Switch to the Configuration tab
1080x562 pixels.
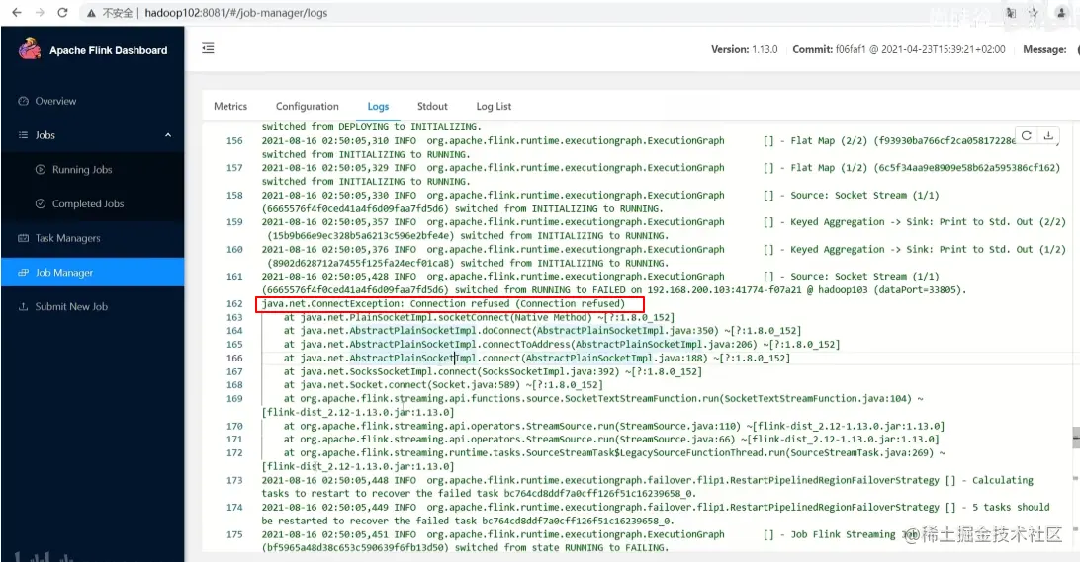[308, 106]
